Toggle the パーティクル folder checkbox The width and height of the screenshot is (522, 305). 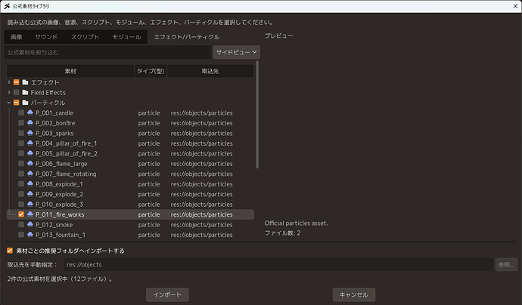tap(16, 103)
